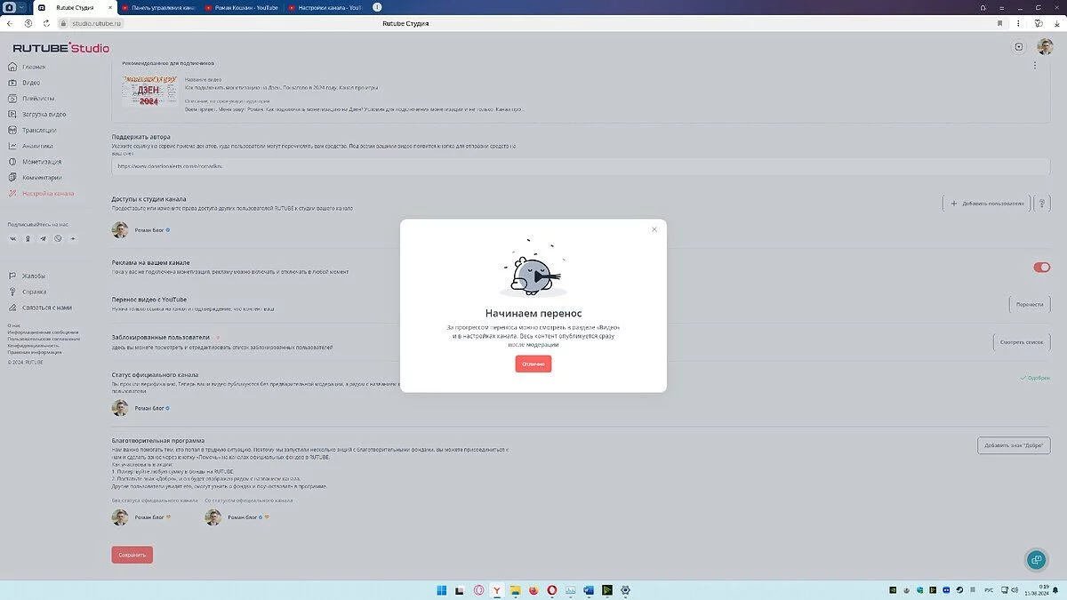Image resolution: width=1067 pixels, height=600 pixels.
Task: Open Firefox from the taskbar
Action: 533,589
